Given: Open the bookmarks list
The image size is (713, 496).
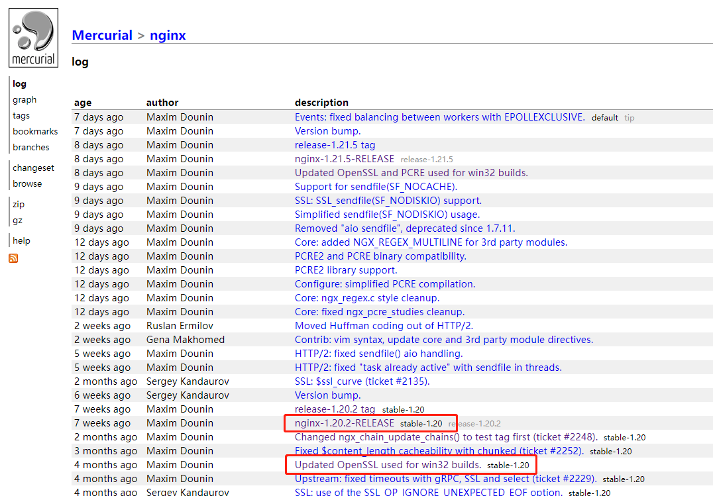Looking at the screenshot, I should click(35, 131).
